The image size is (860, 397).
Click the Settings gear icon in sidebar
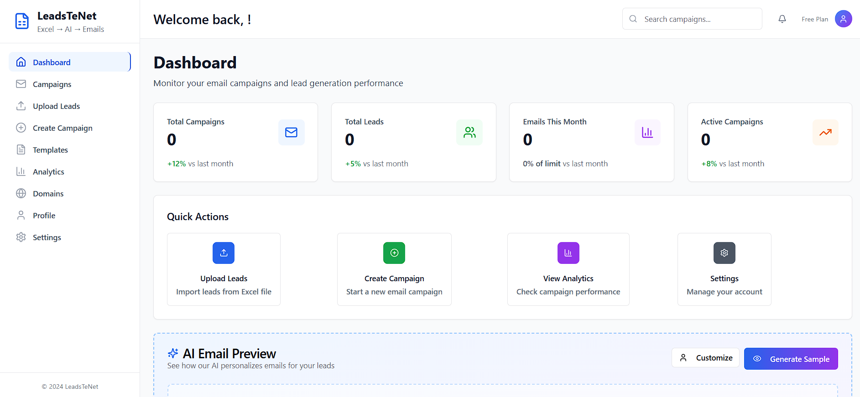(x=21, y=237)
